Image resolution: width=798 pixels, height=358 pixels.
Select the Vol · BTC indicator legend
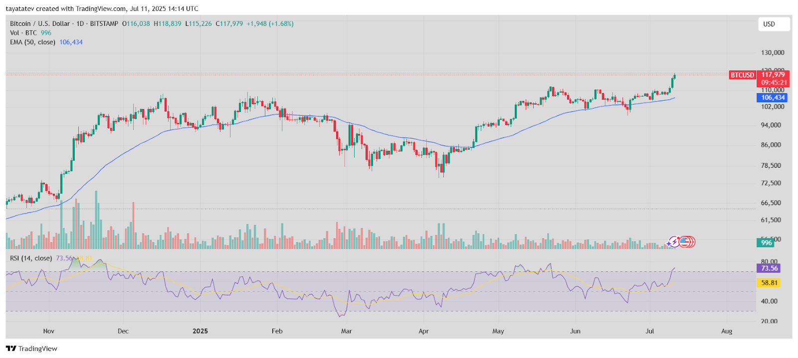tap(23, 33)
